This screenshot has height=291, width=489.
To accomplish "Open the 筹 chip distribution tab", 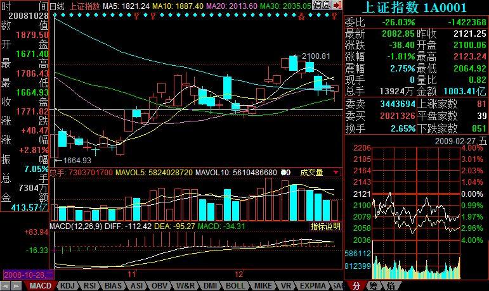I will click(x=374, y=286).
